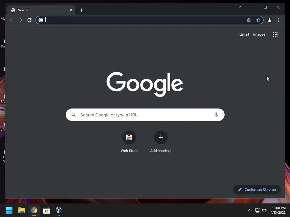
Task: Open Chrome's three-dot menu
Action: tap(279, 20)
